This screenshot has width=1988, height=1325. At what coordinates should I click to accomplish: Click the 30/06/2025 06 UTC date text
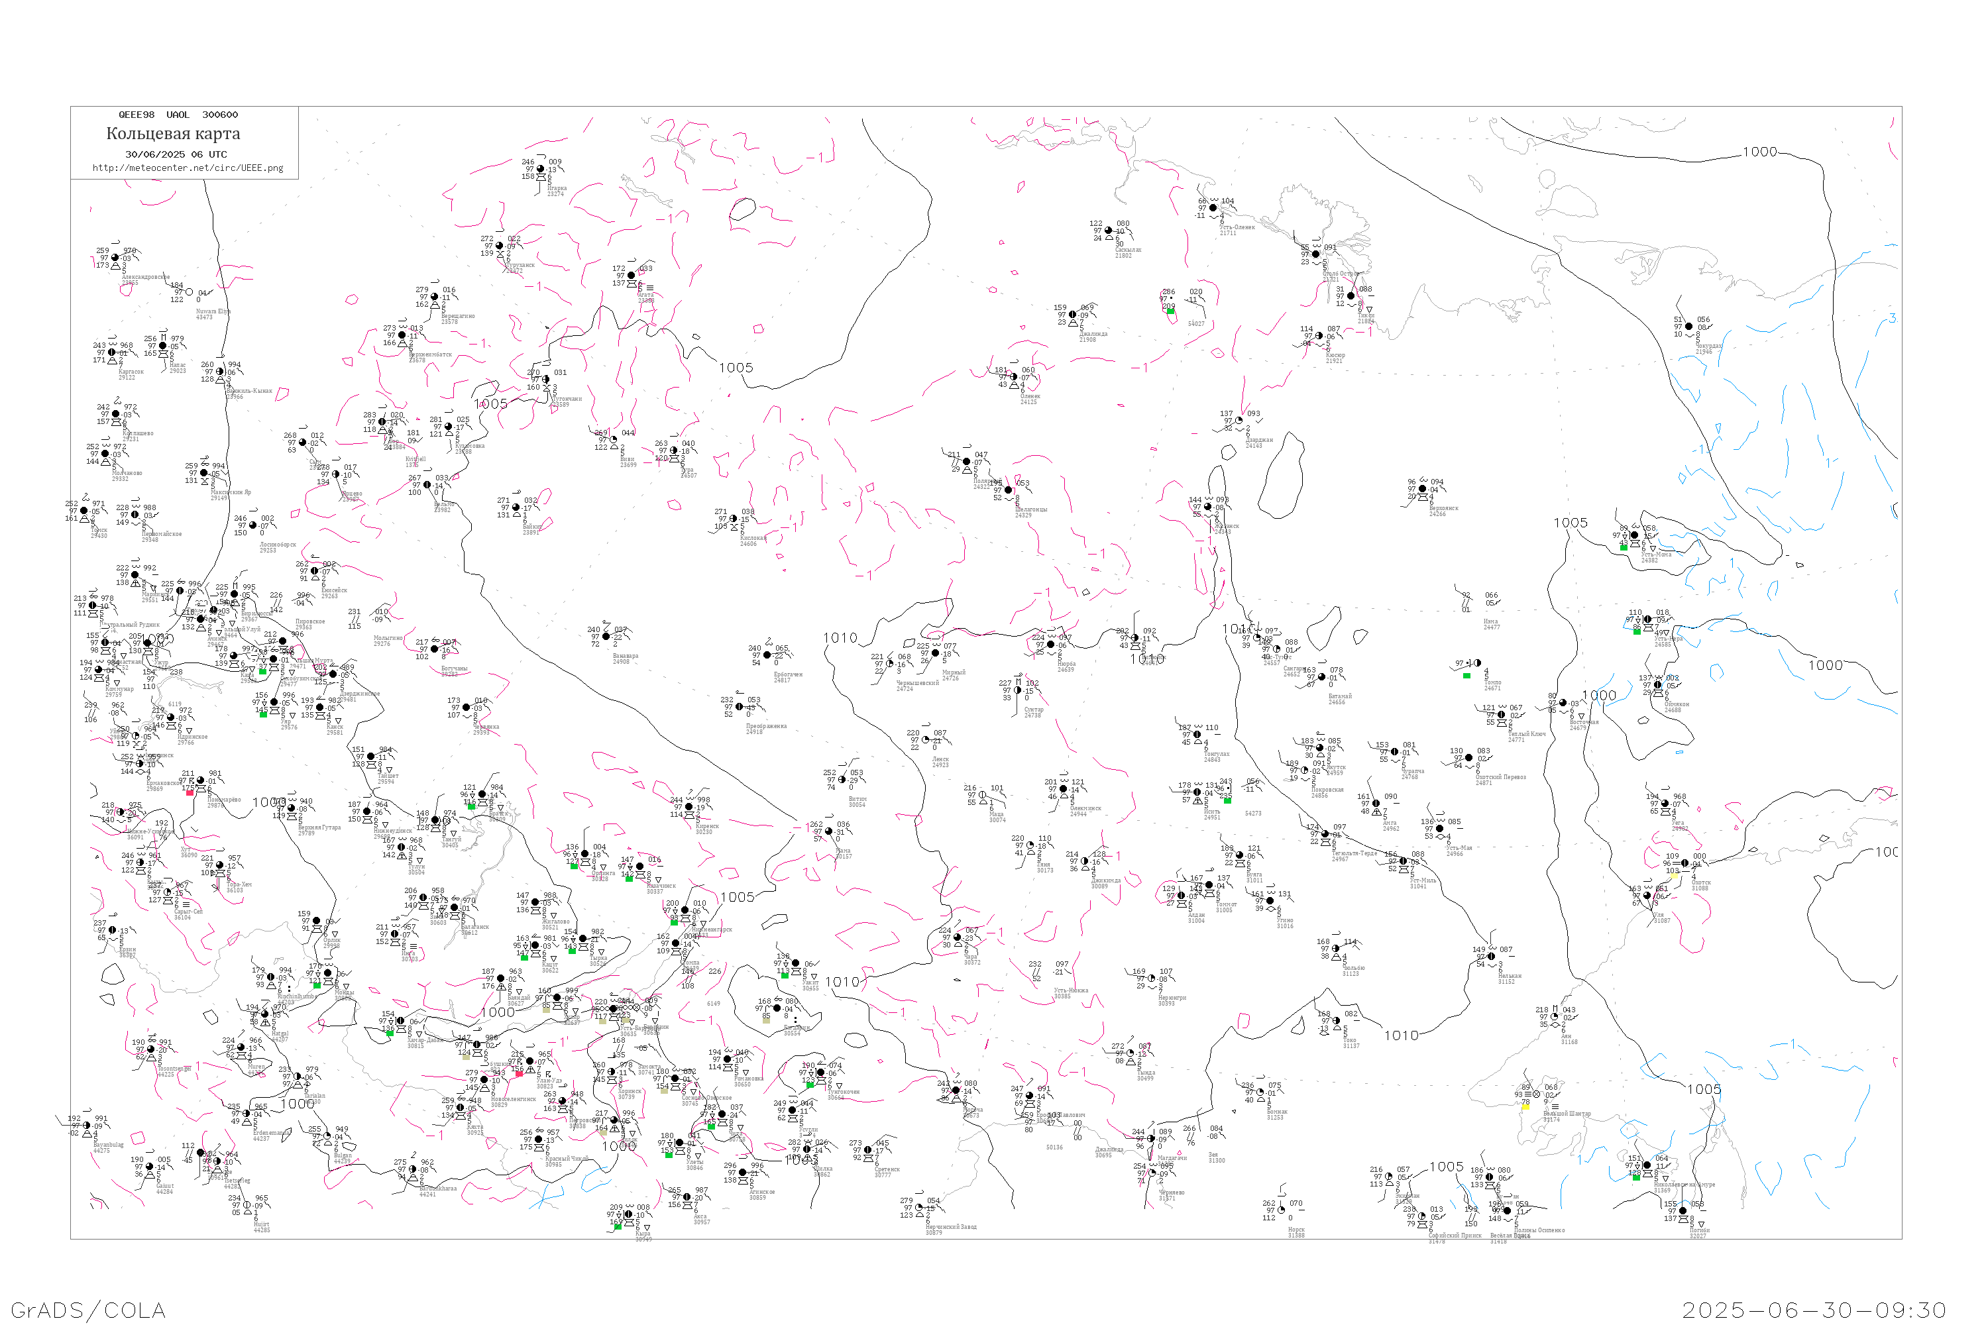[176, 154]
